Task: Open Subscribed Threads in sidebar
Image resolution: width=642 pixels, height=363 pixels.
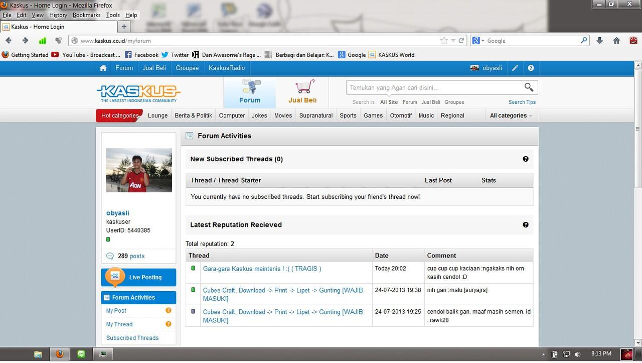Action: coord(132,338)
